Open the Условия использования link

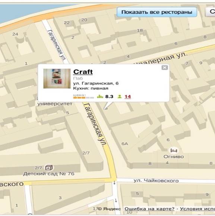pos(197,209)
